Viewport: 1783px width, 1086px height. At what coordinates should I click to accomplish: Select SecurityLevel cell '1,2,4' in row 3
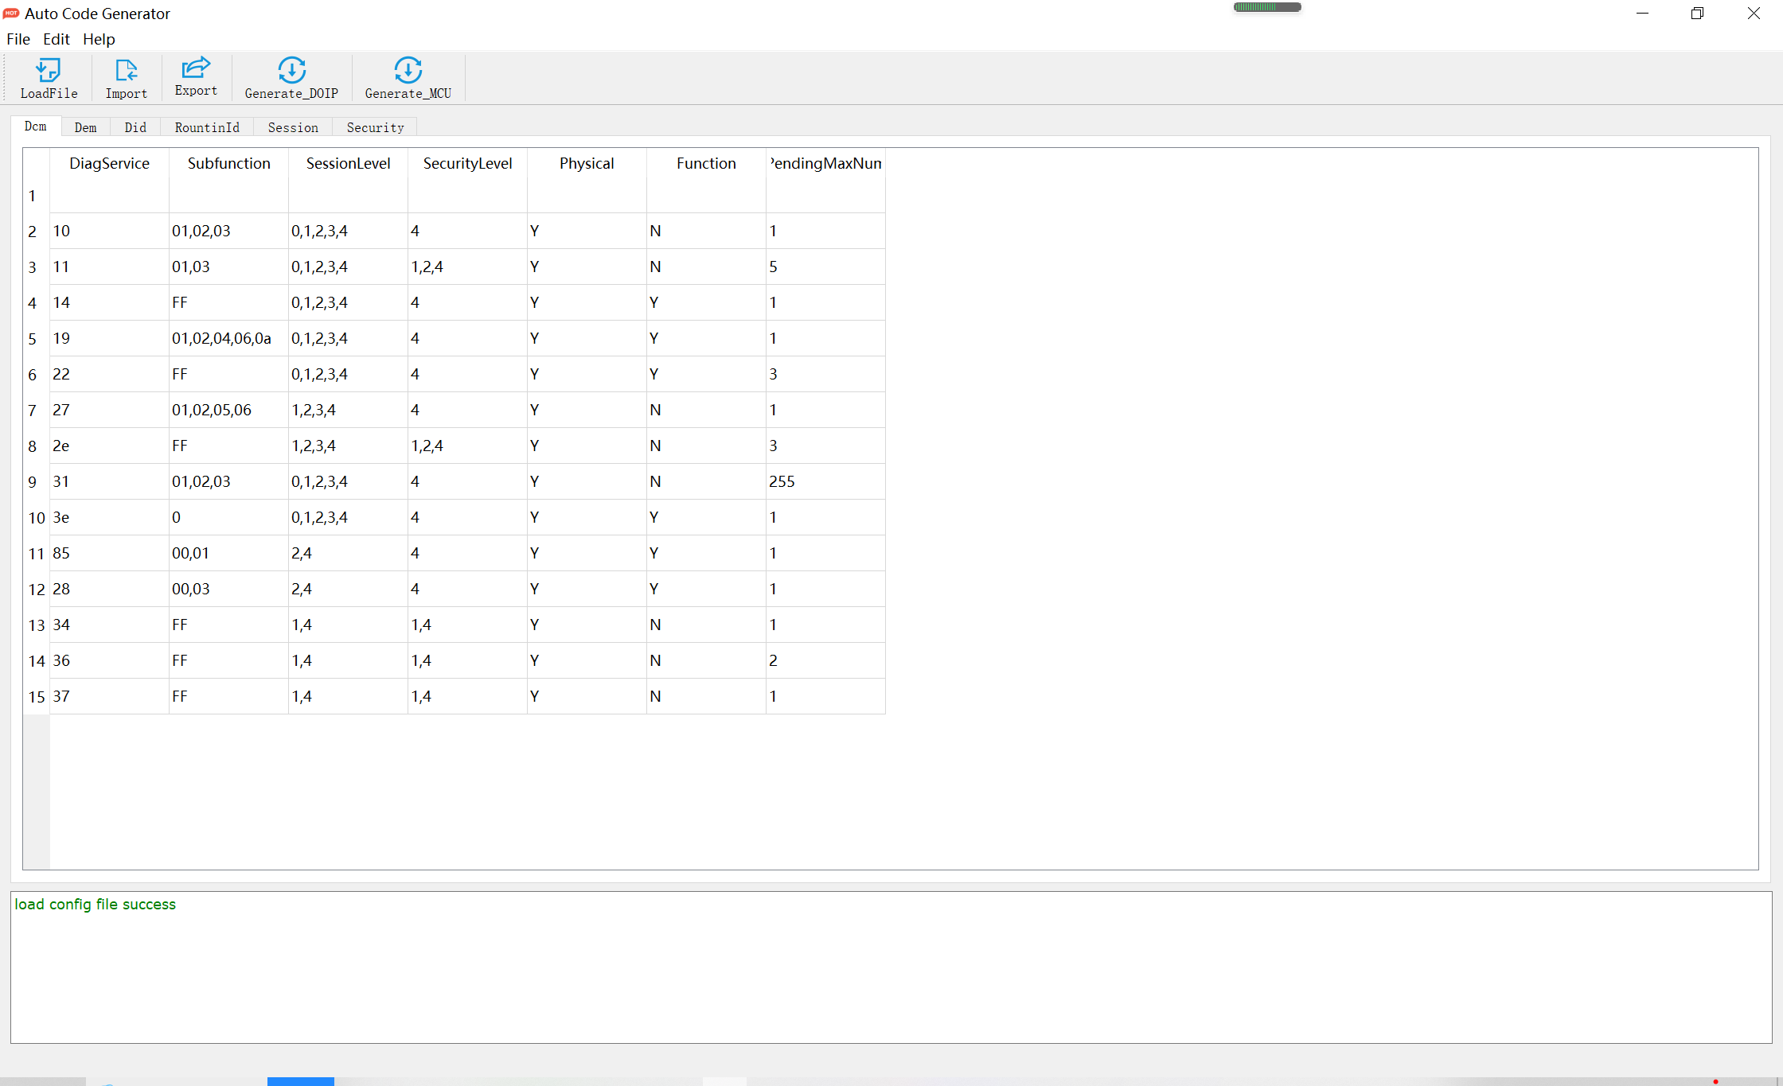(x=467, y=267)
